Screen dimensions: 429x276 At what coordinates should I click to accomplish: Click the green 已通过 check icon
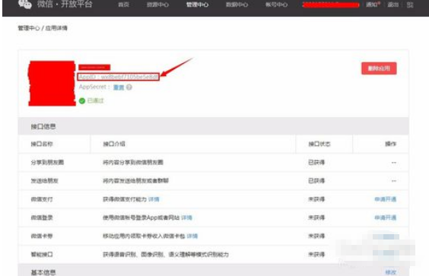point(82,100)
